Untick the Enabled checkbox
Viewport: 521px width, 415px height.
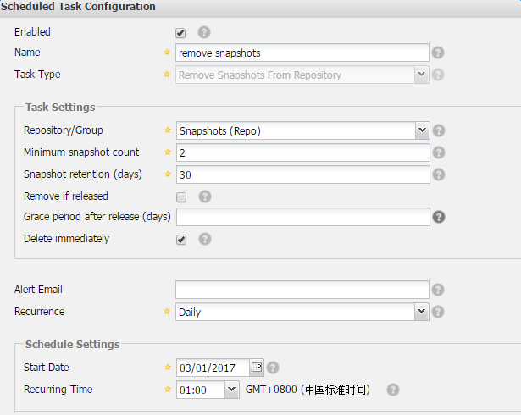180,32
